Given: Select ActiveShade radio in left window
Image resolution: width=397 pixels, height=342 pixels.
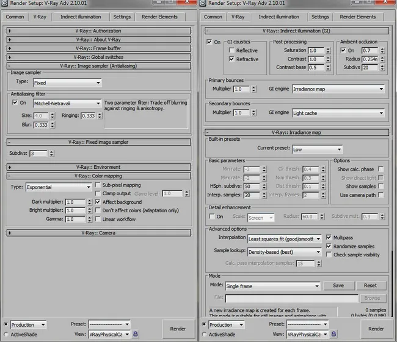Looking at the screenshot, I should 6,334.
